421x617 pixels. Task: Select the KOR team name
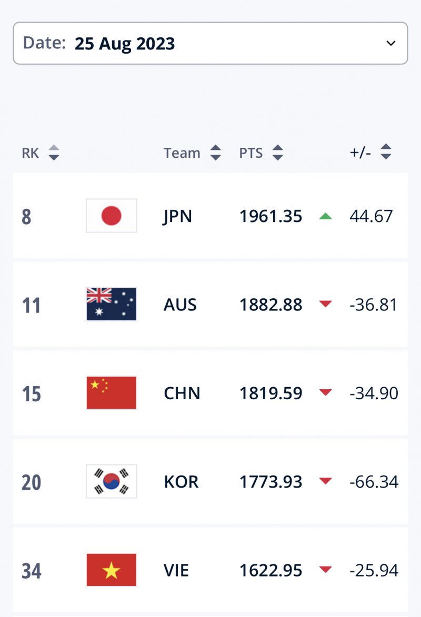point(181,482)
